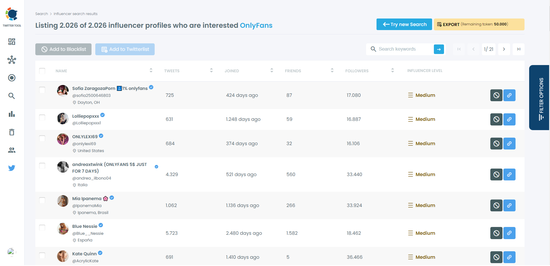Open profile link for Kate Quinn
550x266 pixels.
[509, 257]
